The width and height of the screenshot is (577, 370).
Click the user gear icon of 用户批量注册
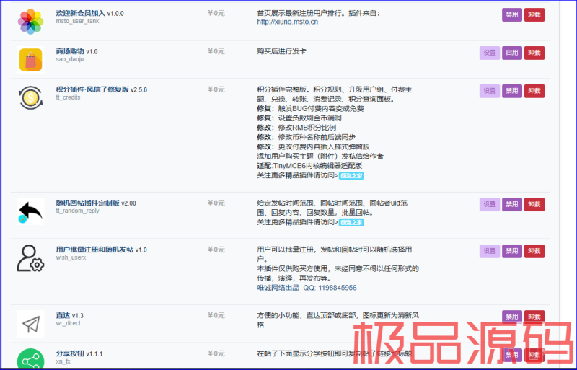pos(30,258)
